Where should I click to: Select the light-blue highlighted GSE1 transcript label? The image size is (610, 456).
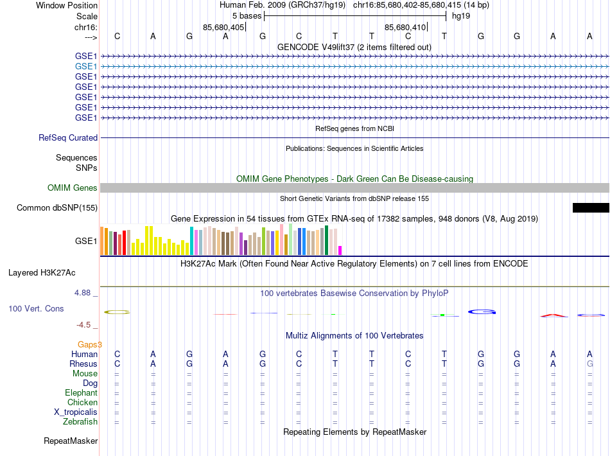tap(86, 67)
